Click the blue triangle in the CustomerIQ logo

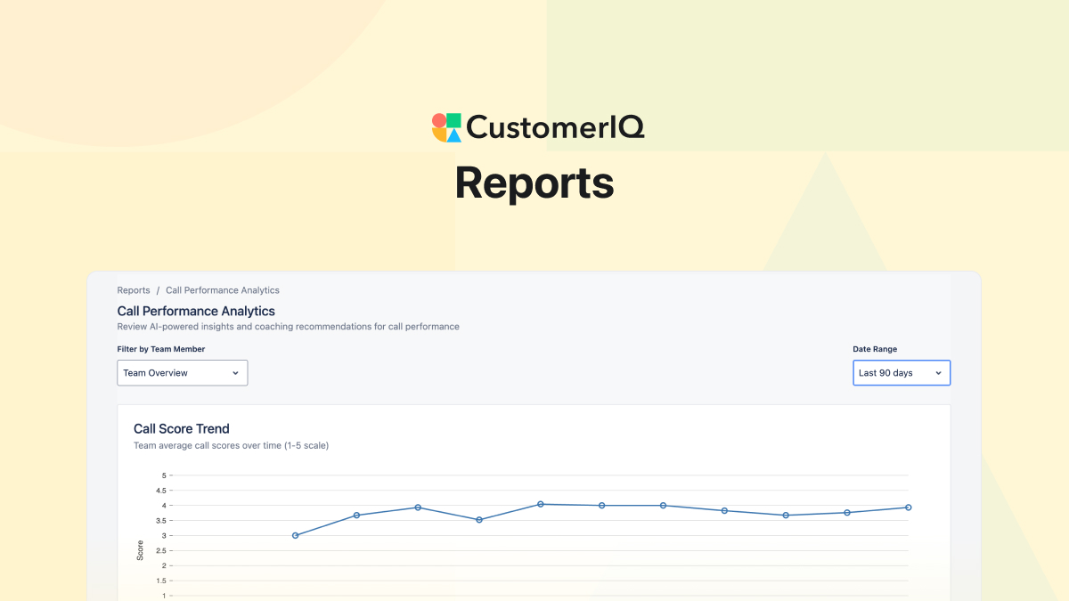point(453,135)
